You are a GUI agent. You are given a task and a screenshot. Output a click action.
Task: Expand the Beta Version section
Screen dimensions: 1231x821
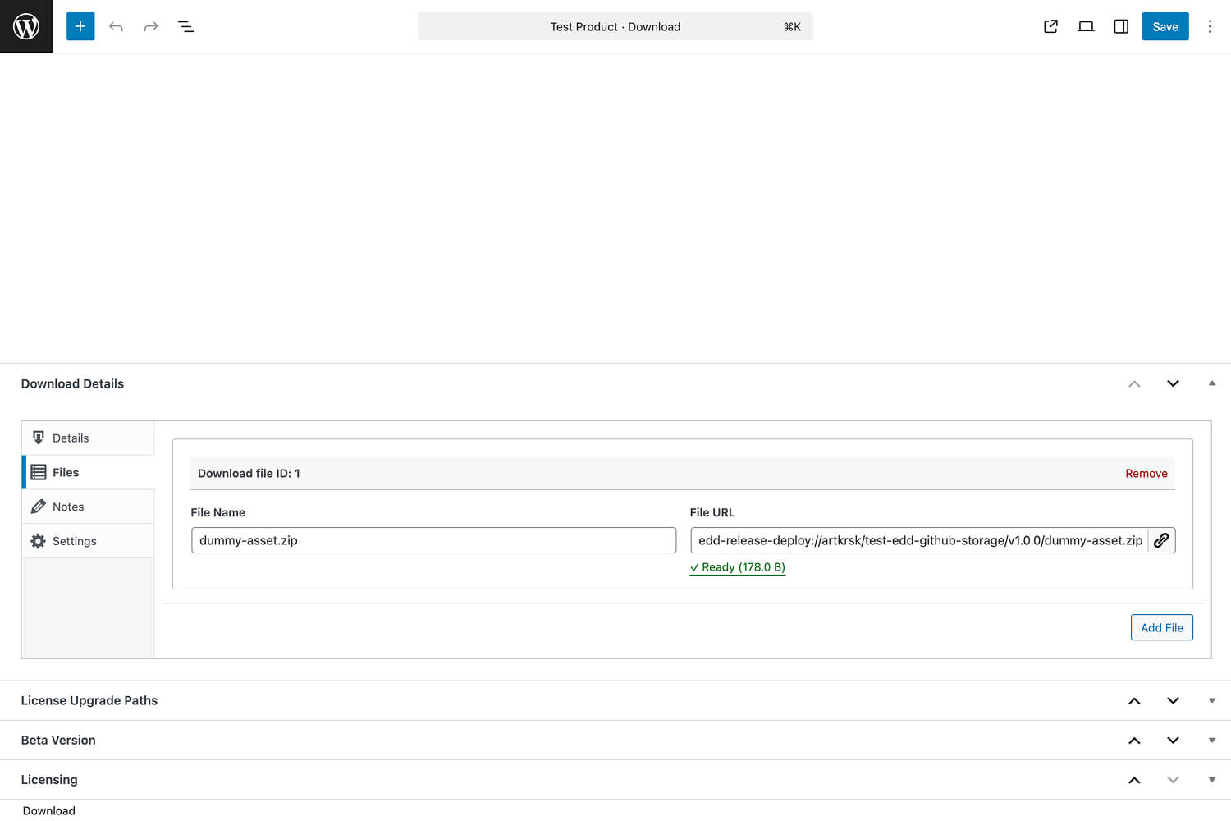tap(1212, 740)
